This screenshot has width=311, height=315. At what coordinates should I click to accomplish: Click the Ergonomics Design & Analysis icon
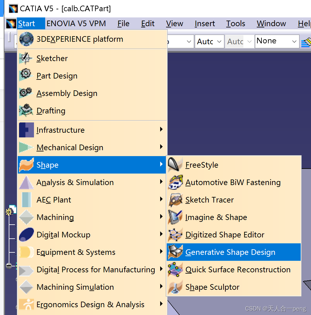click(26, 304)
